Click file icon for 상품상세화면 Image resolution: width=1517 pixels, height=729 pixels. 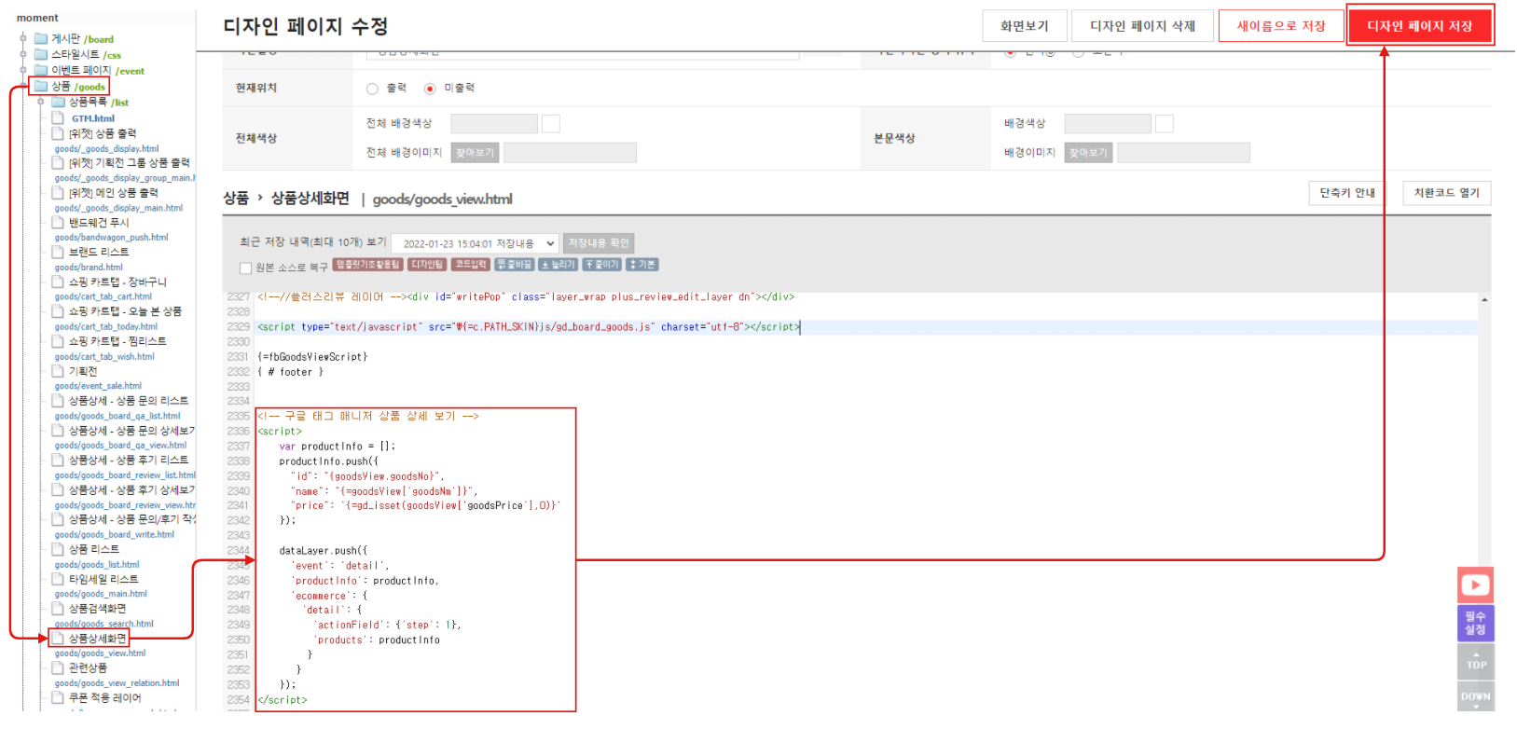click(58, 639)
